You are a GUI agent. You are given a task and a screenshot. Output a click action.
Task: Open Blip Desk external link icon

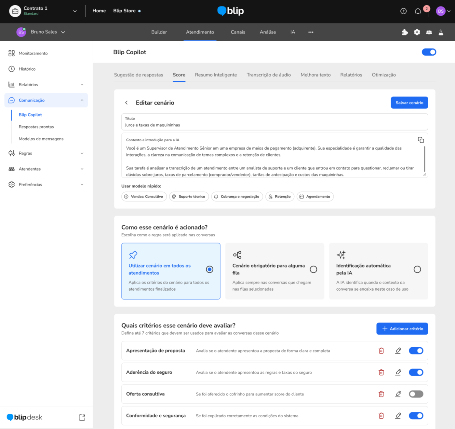82,417
